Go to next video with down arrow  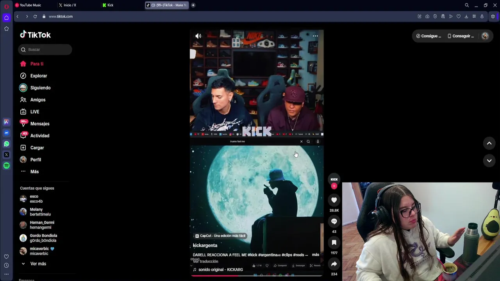point(489,160)
